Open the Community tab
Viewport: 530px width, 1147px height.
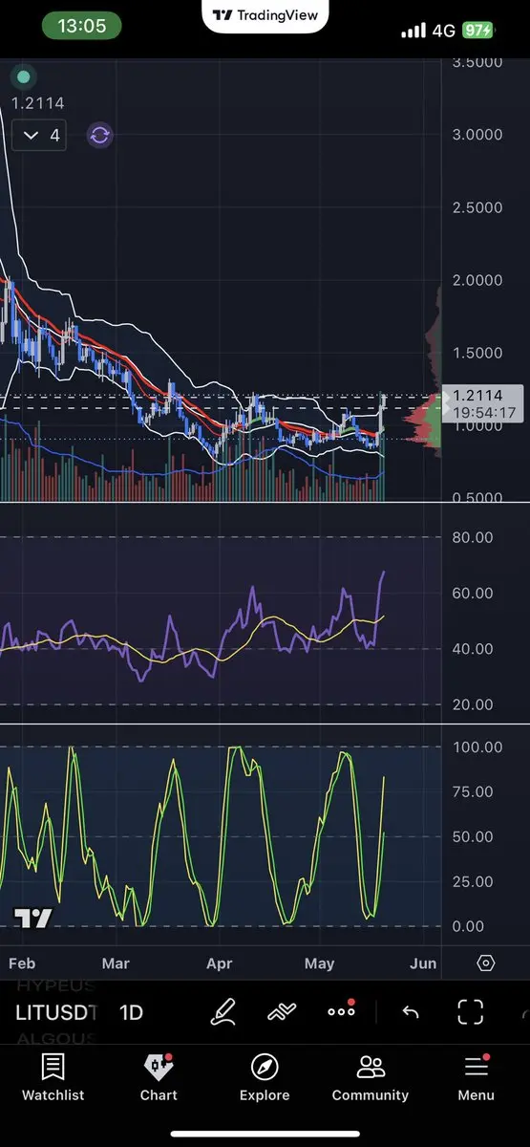371,1077
